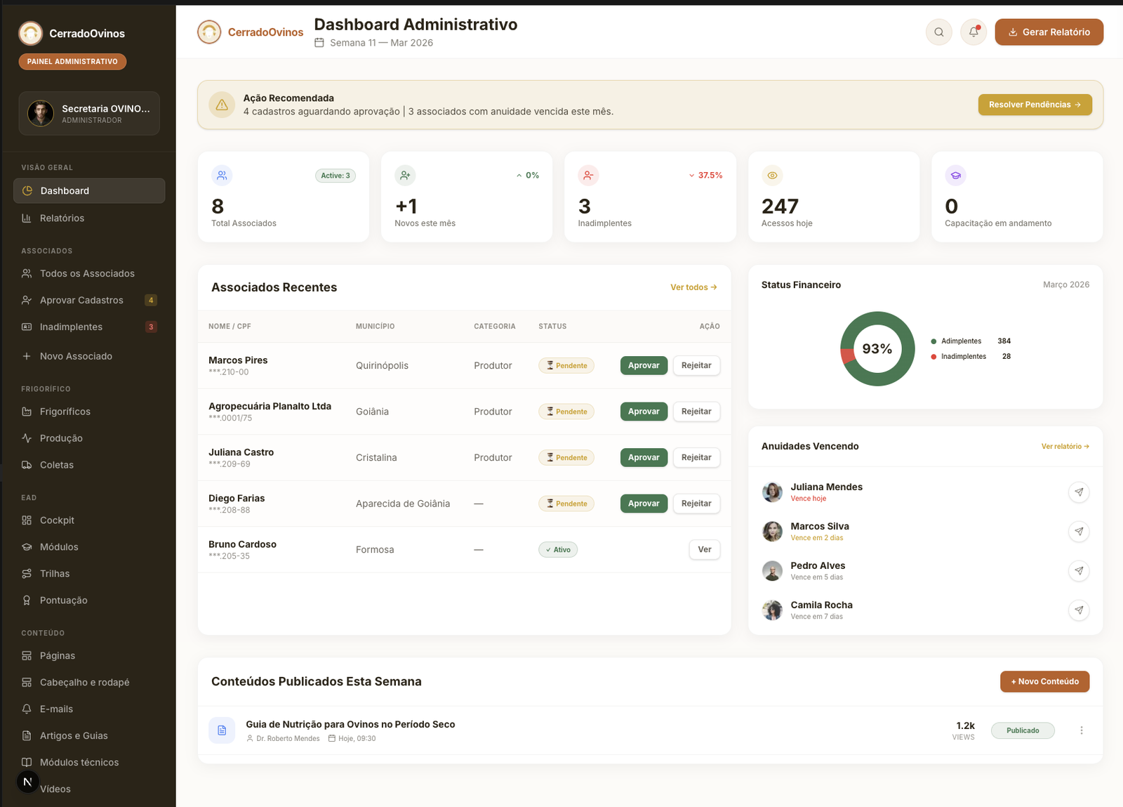This screenshot has width=1123, height=807.
Task: Open Cockpit under EAD
Action: point(89,520)
